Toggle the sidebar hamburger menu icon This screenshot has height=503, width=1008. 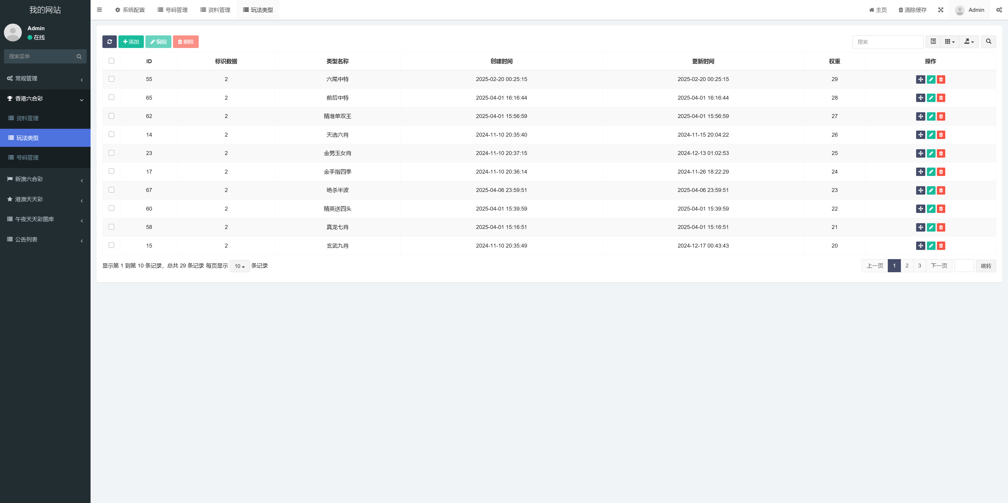click(x=99, y=10)
